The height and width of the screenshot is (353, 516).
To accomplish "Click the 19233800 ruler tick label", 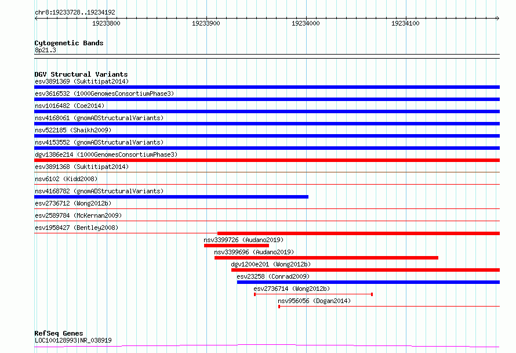I will tap(106, 23).
